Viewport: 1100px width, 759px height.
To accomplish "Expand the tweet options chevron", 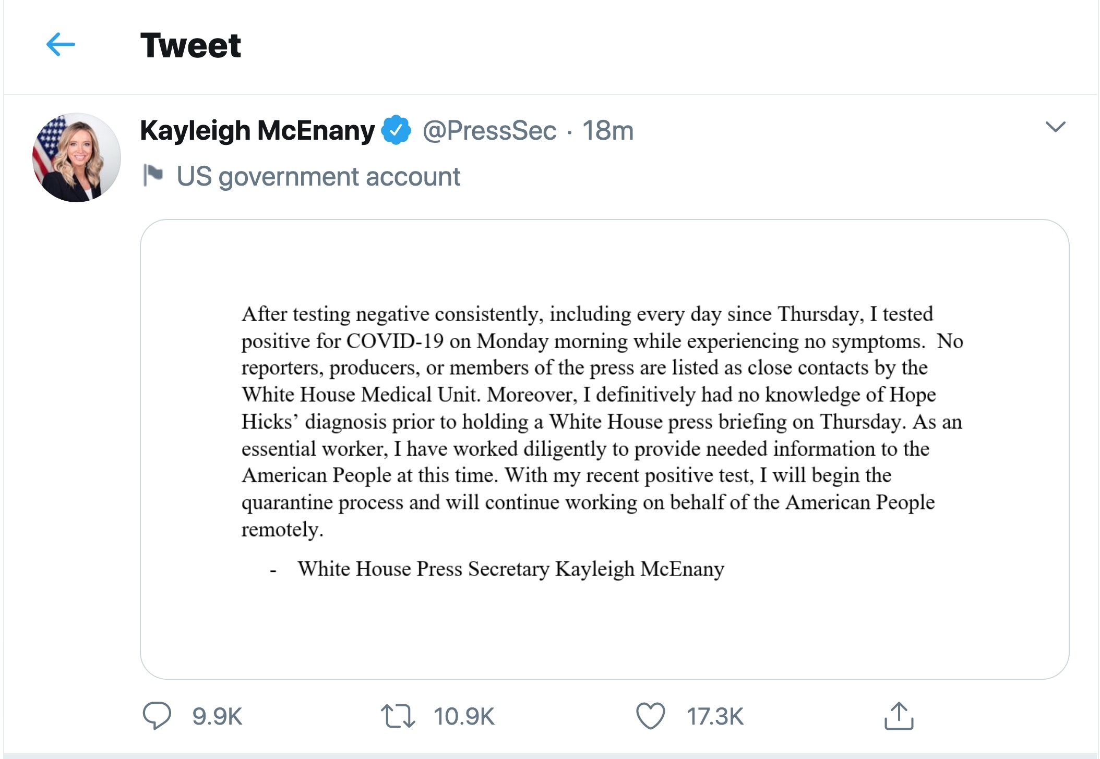I will coord(1055,127).
